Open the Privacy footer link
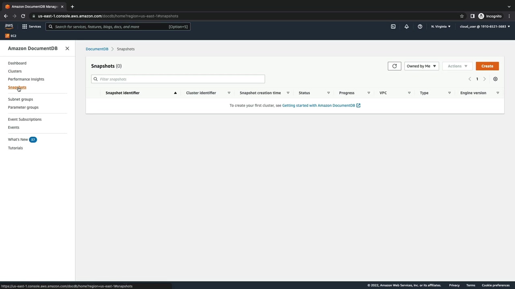The height and width of the screenshot is (289, 515). (454, 285)
